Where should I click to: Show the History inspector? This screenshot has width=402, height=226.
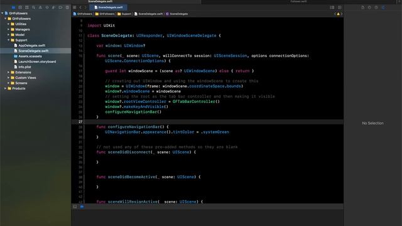(369, 8)
